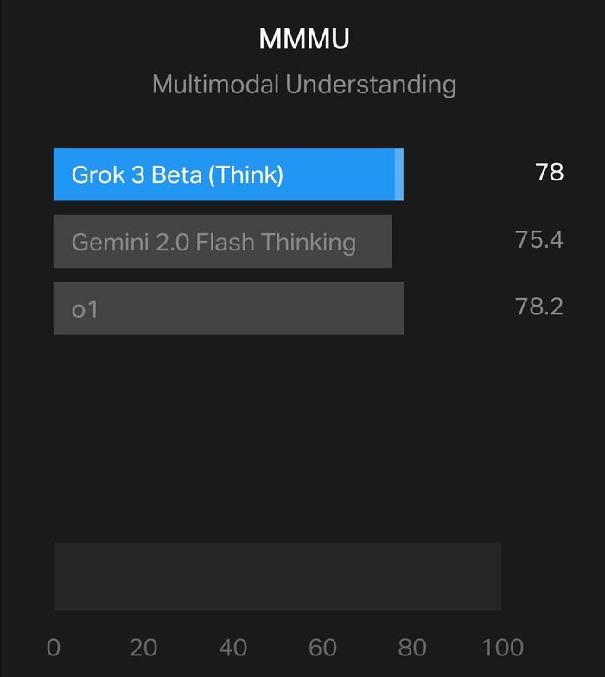
Task: Click the light-blue tip of Grok bar
Action: coord(398,174)
